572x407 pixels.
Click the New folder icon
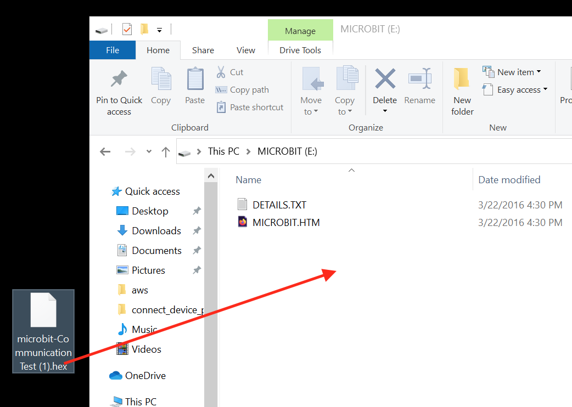click(462, 78)
